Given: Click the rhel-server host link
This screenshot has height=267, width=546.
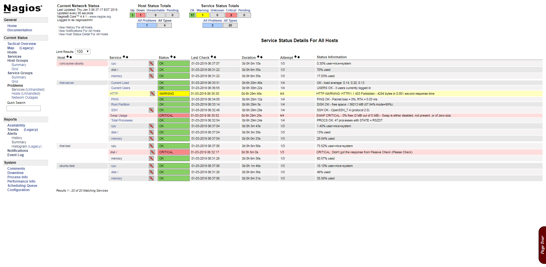Looking at the screenshot, I should [67, 83].
